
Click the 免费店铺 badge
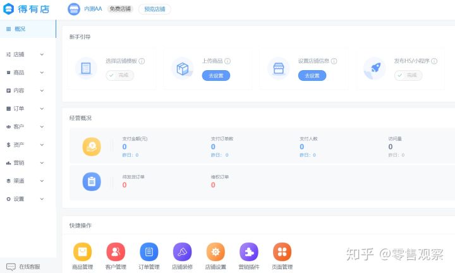[120, 9]
